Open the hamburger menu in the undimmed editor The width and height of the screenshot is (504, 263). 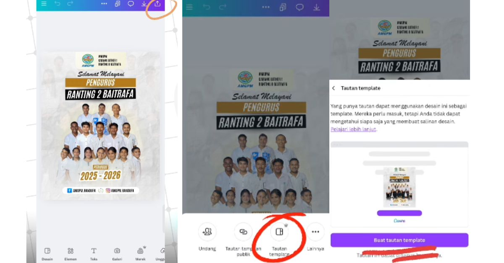tap(44, 4)
